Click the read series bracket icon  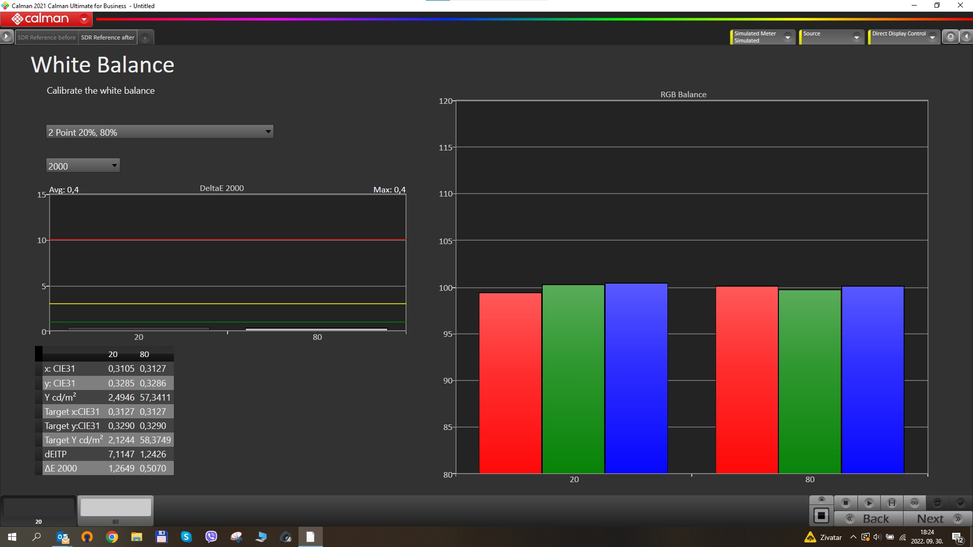892,503
